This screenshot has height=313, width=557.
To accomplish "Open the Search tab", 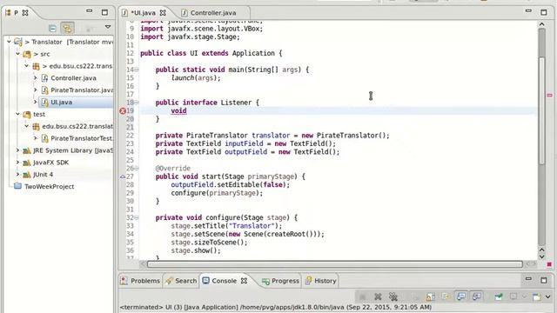I will (181, 281).
